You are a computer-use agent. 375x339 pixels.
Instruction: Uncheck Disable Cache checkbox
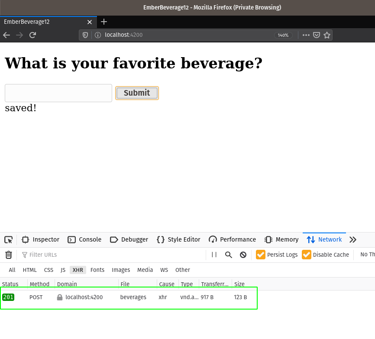pyautogui.click(x=307, y=255)
